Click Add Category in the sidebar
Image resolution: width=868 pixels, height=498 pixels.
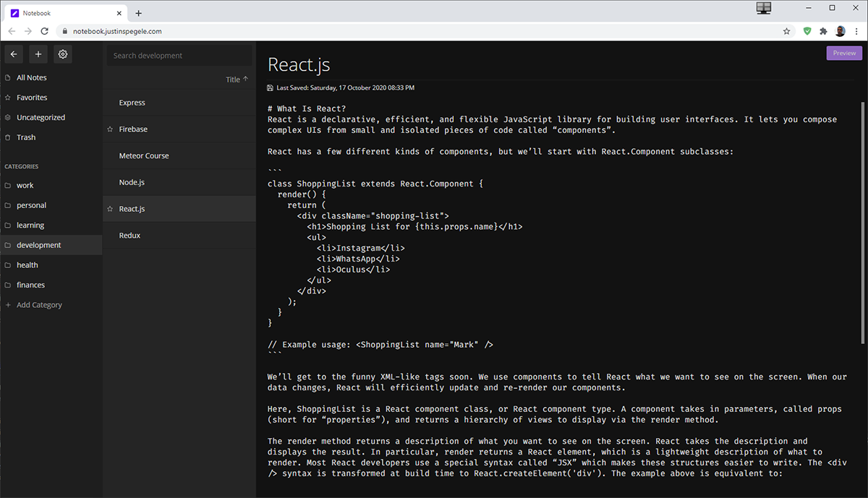pyautogui.click(x=39, y=305)
